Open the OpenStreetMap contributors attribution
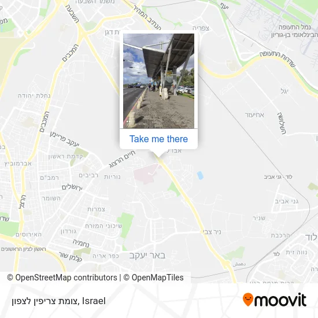This screenshot has width=318, height=318. [62, 278]
